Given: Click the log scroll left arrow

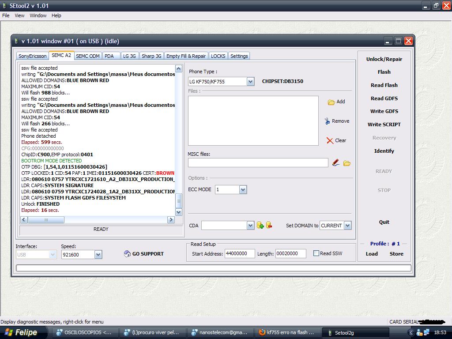Looking at the screenshot, I should [x=24, y=220].
